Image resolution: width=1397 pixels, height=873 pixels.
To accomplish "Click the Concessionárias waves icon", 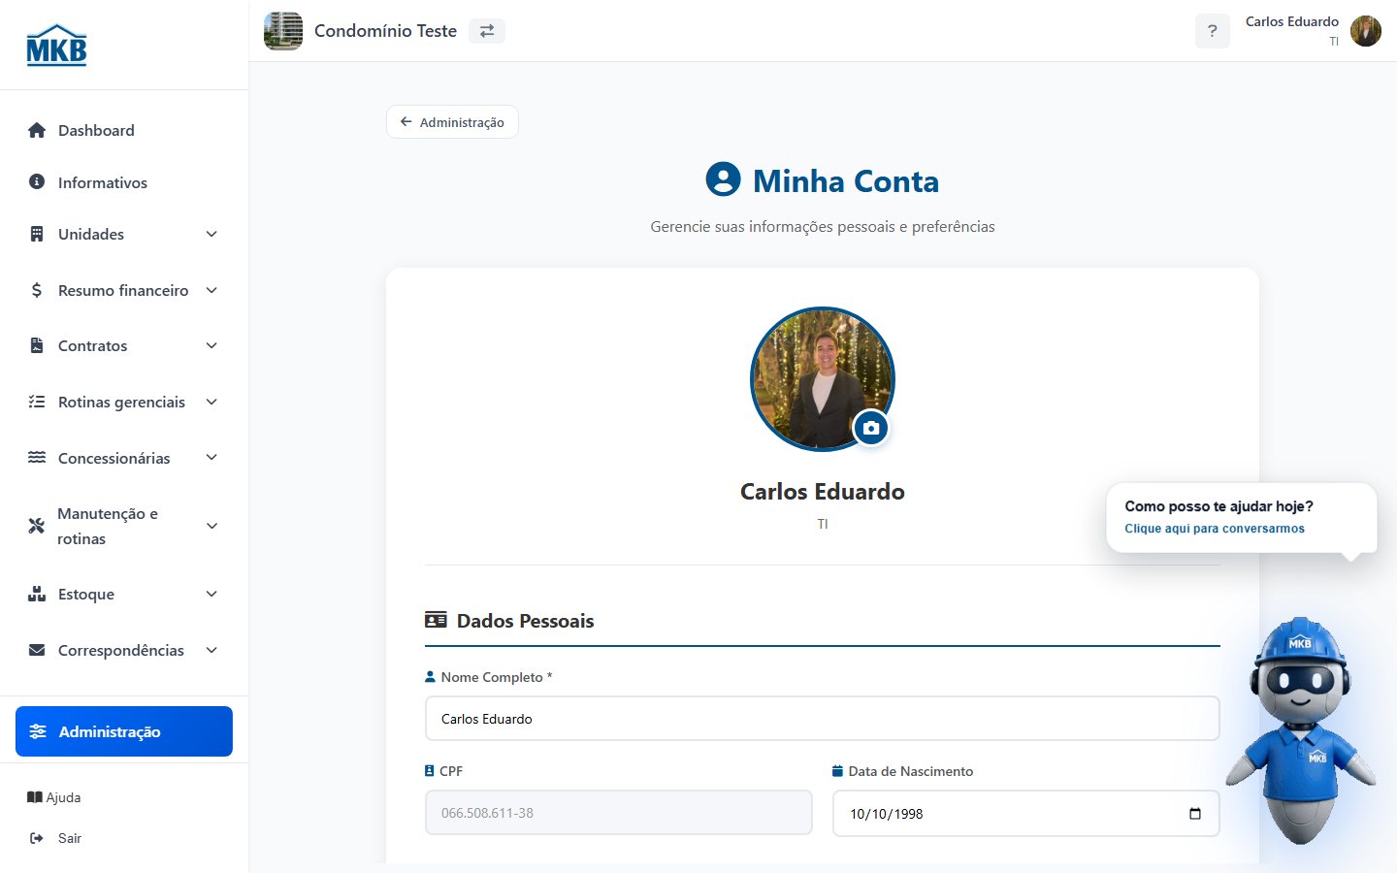I will [37, 457].
